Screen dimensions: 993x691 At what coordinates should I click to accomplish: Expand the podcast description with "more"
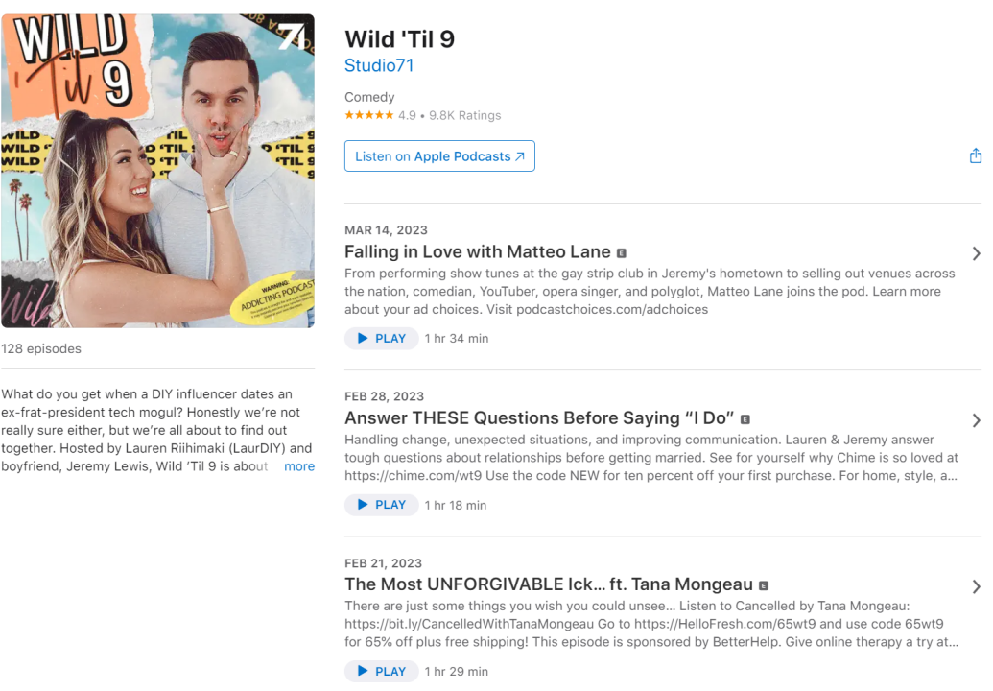tap(299, 466)
